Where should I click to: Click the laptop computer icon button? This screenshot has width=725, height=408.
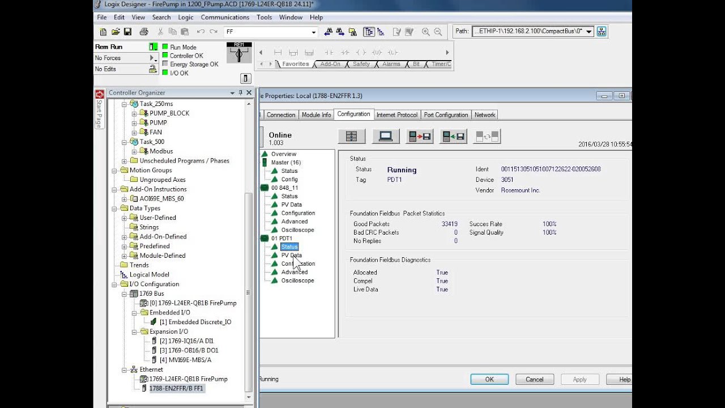[x=386, y=136]
